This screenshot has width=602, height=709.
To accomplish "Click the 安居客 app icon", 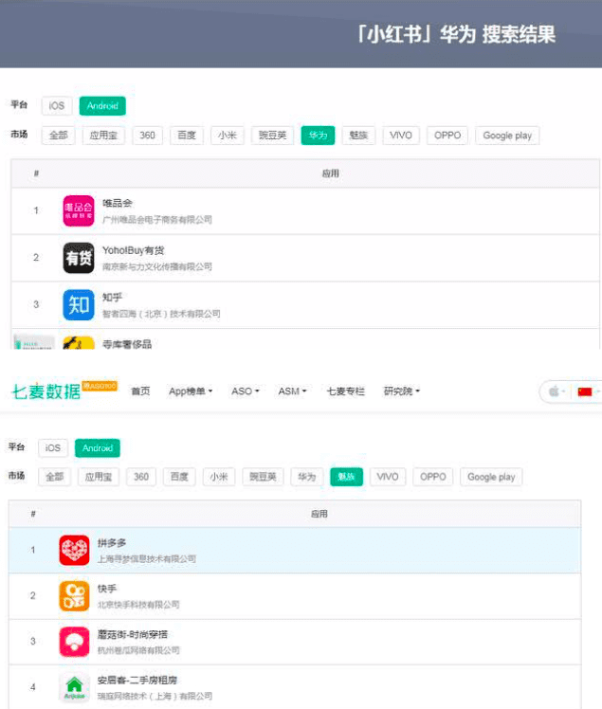I will [x=74, y=687].
